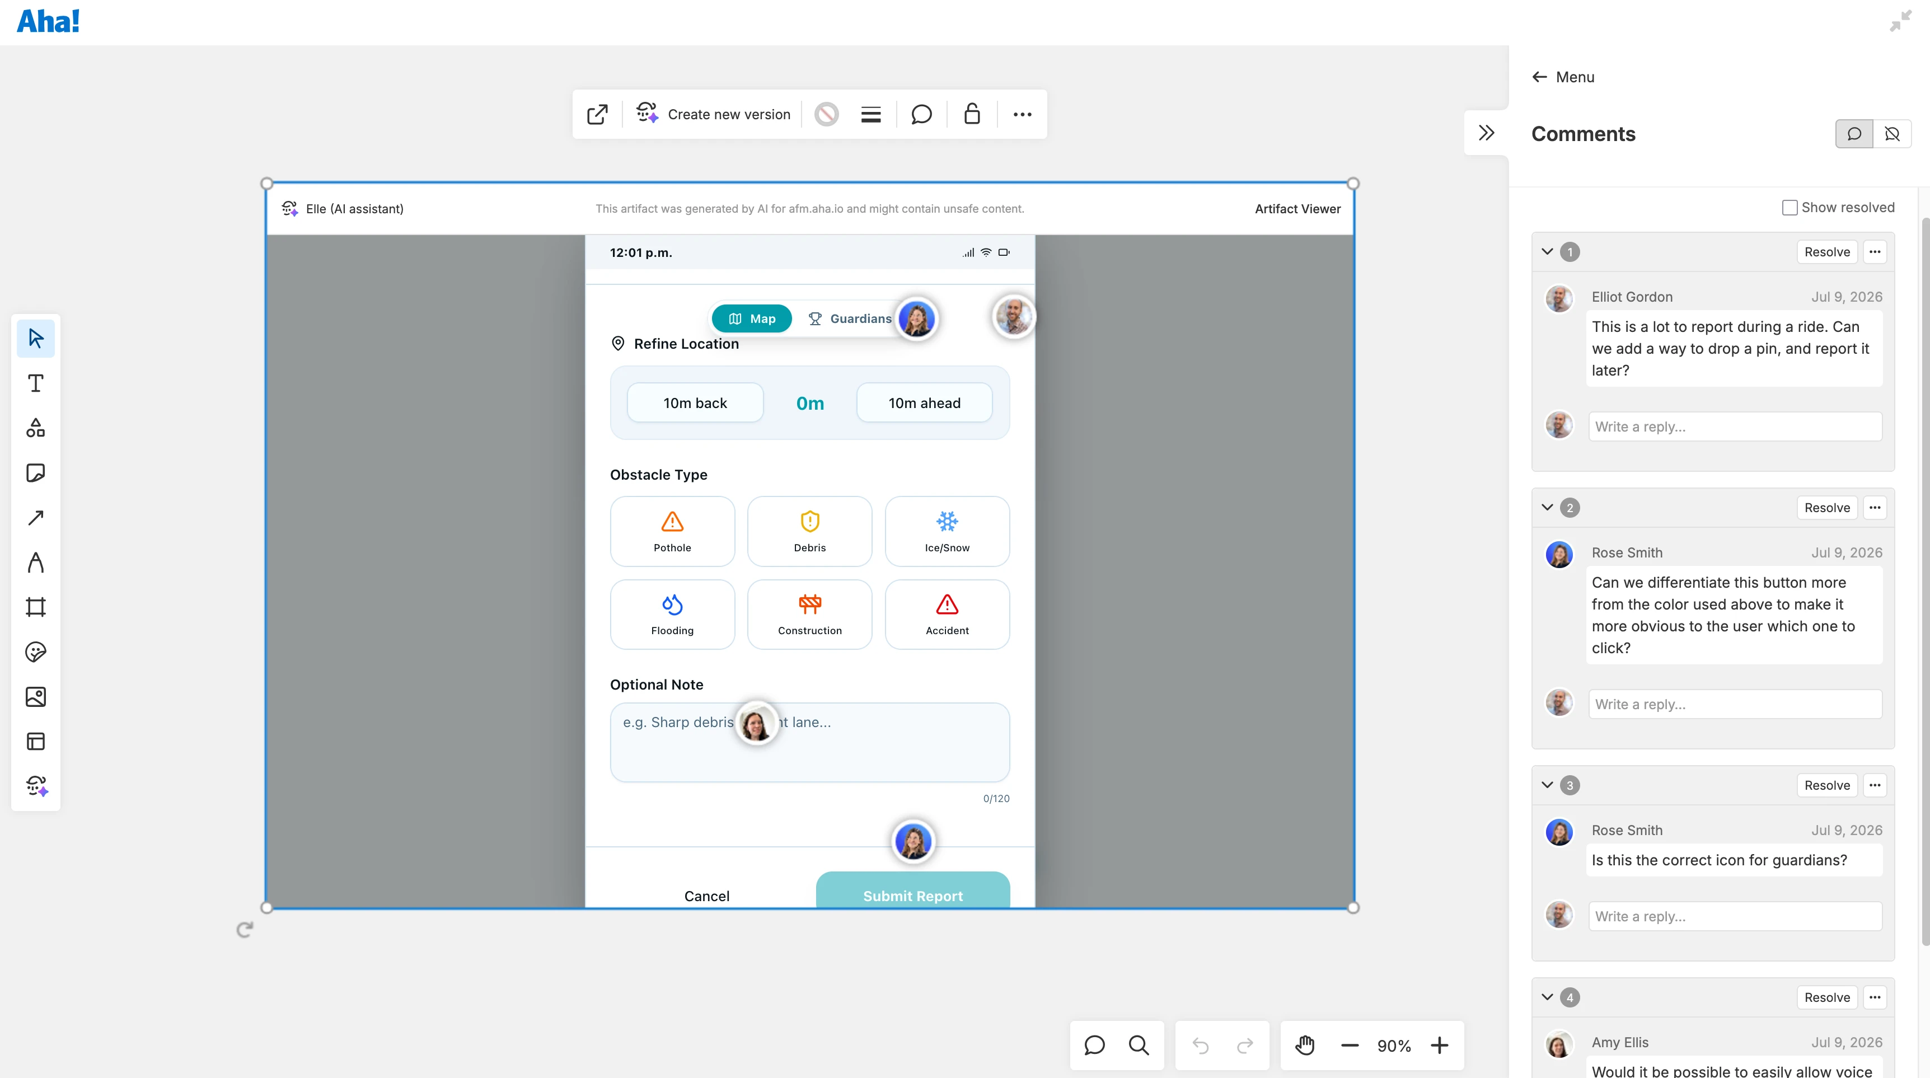
Task: Collapse comment thread 1
Action: pyautogui.click(x=1547, y=252)
